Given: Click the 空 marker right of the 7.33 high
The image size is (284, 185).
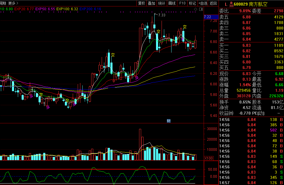Looking at the screenshot, I should (x=158, y=32).
